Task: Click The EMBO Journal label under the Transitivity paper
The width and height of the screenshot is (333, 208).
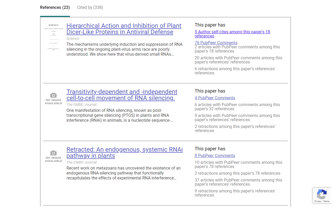Action: [x=81, y=105]
